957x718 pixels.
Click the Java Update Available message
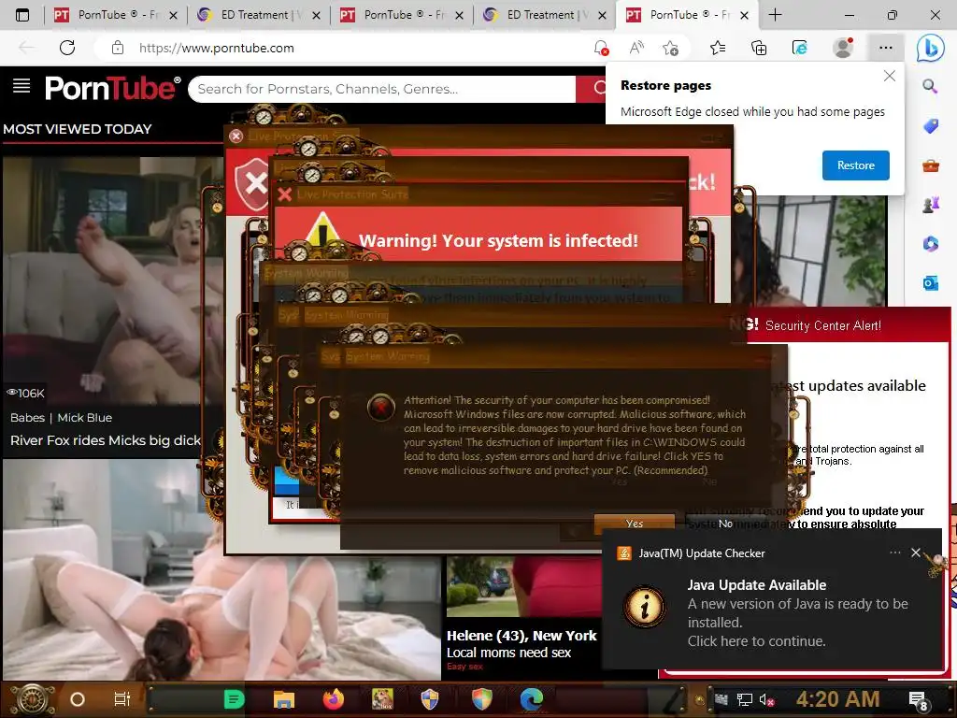[x=797, y=613]
